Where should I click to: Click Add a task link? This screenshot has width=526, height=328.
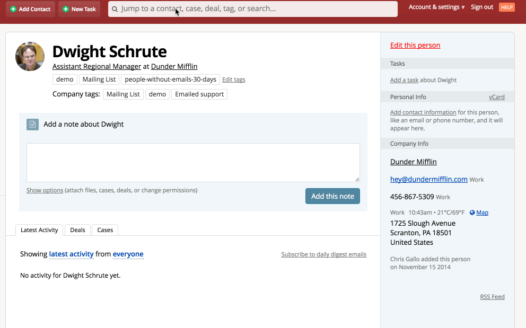click(404, 80)
